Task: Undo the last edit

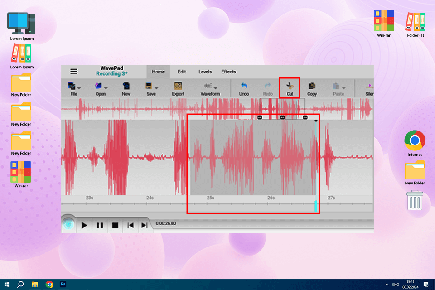Action: pyautogui.click(x=244, y=86)
